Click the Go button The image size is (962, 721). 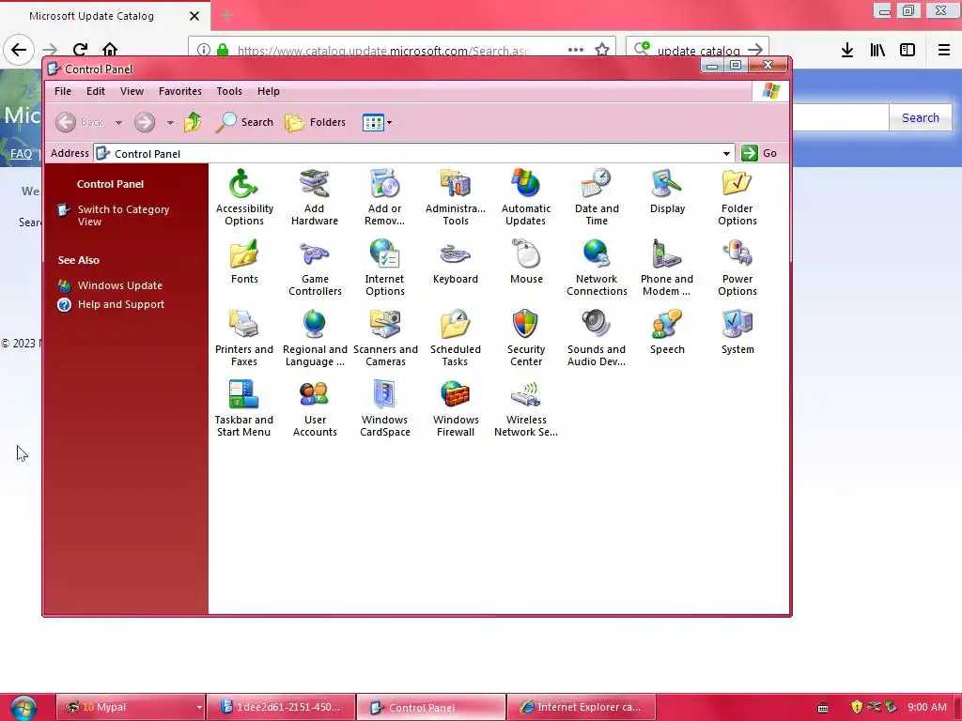[759, 153]
